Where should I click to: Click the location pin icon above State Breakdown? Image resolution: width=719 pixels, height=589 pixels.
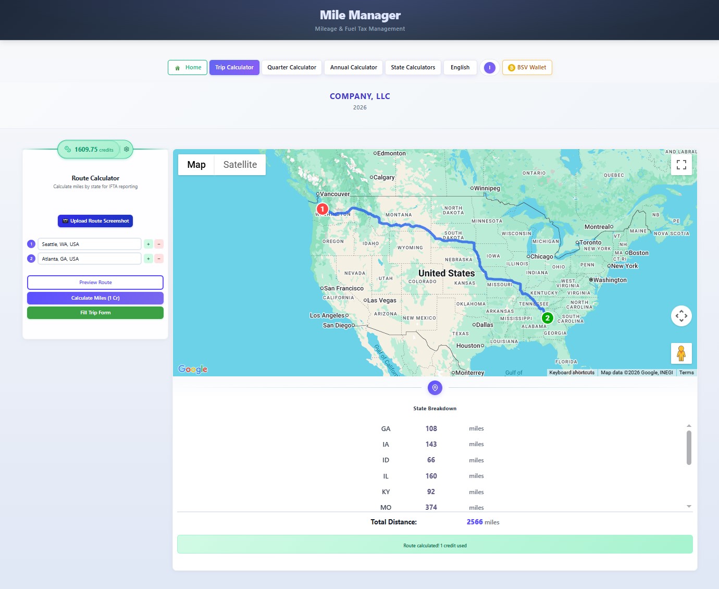(435, 388)
